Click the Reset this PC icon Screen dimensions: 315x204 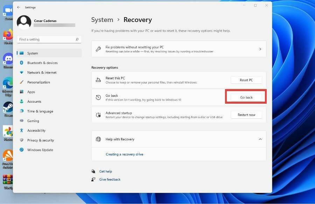point(98,80)
